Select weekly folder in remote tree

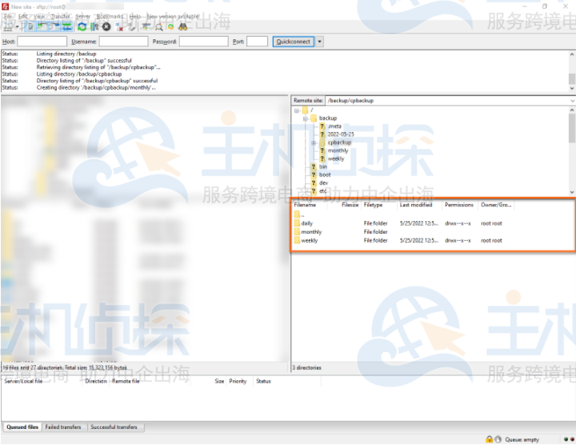(336, 158)
